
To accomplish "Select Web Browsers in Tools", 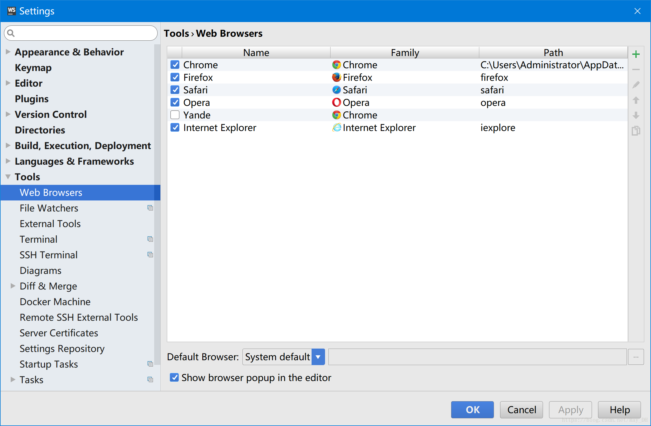I will [x=80, y=192].
